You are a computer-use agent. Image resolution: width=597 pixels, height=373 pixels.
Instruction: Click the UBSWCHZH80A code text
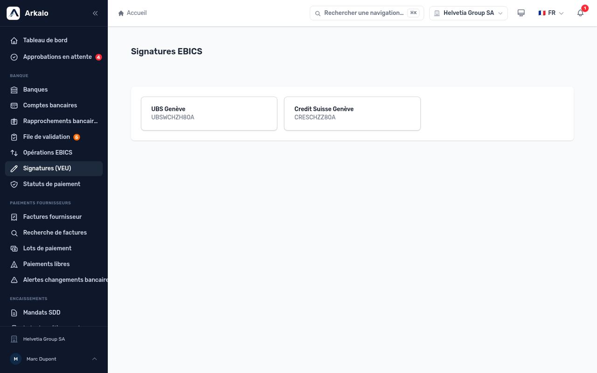point(173,117)
